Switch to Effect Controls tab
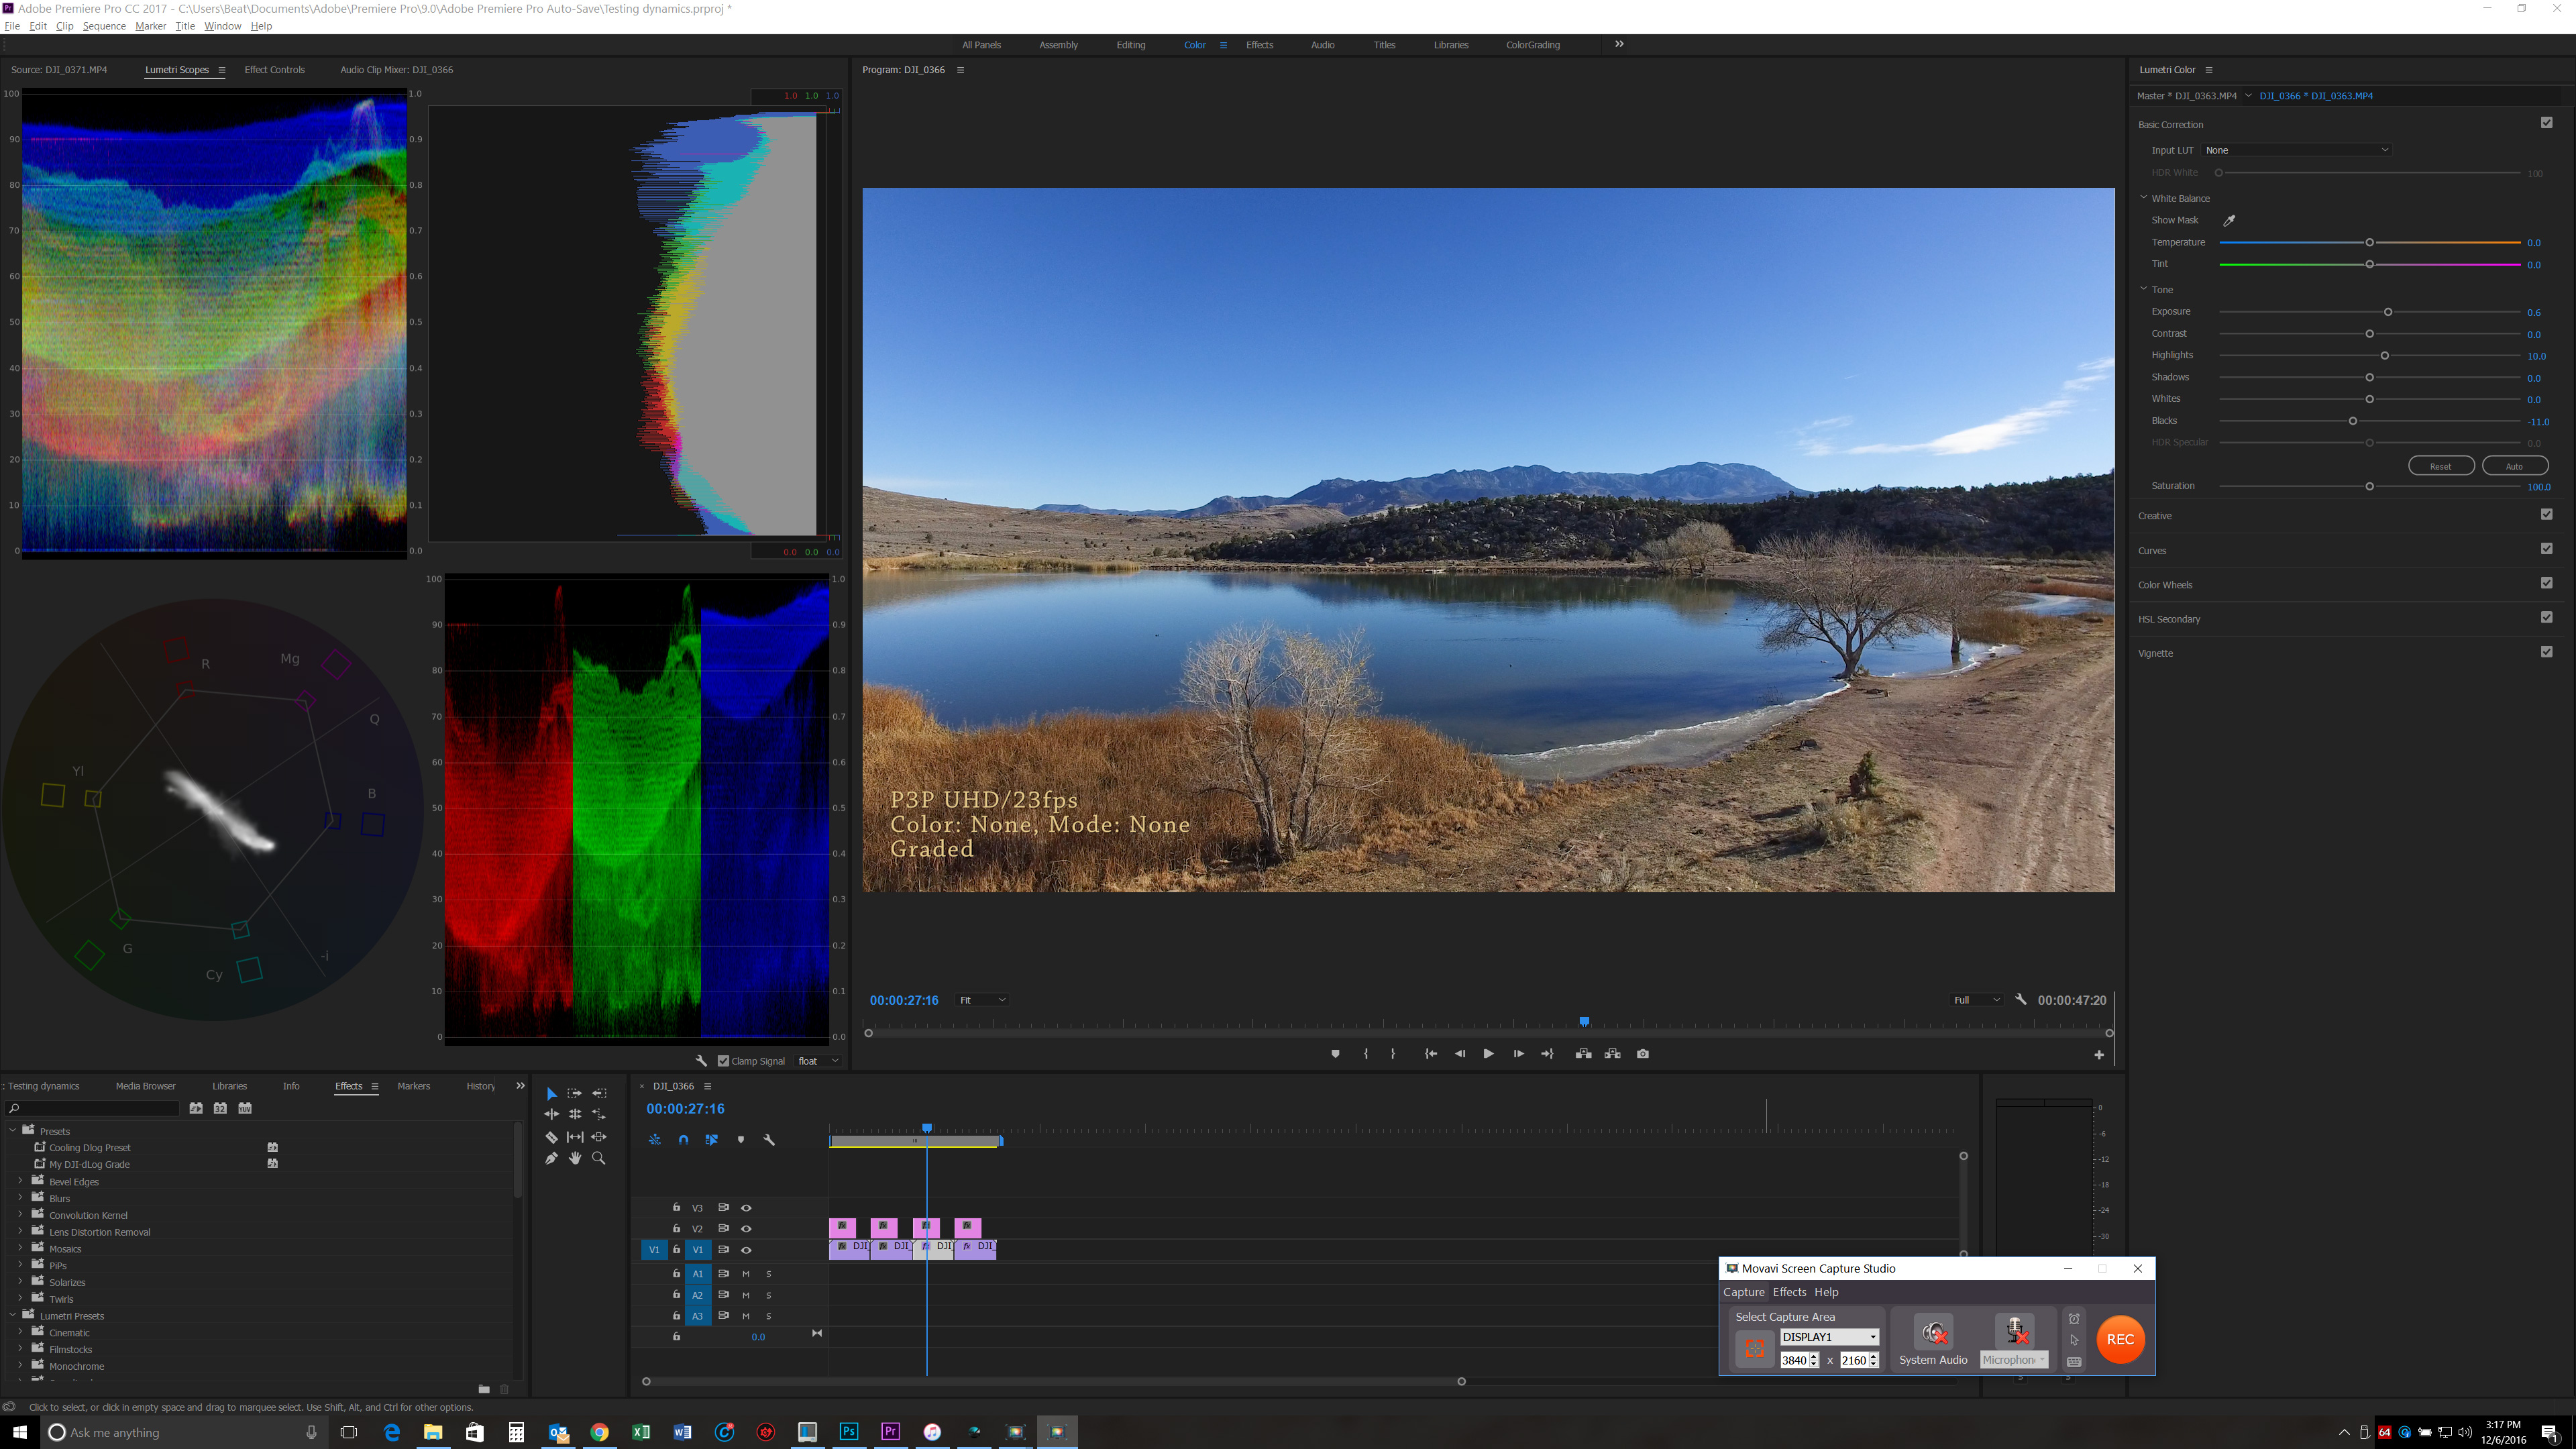Image resolution: width=2576 pixels, height=1449 pixels. (x=274, y=70)
